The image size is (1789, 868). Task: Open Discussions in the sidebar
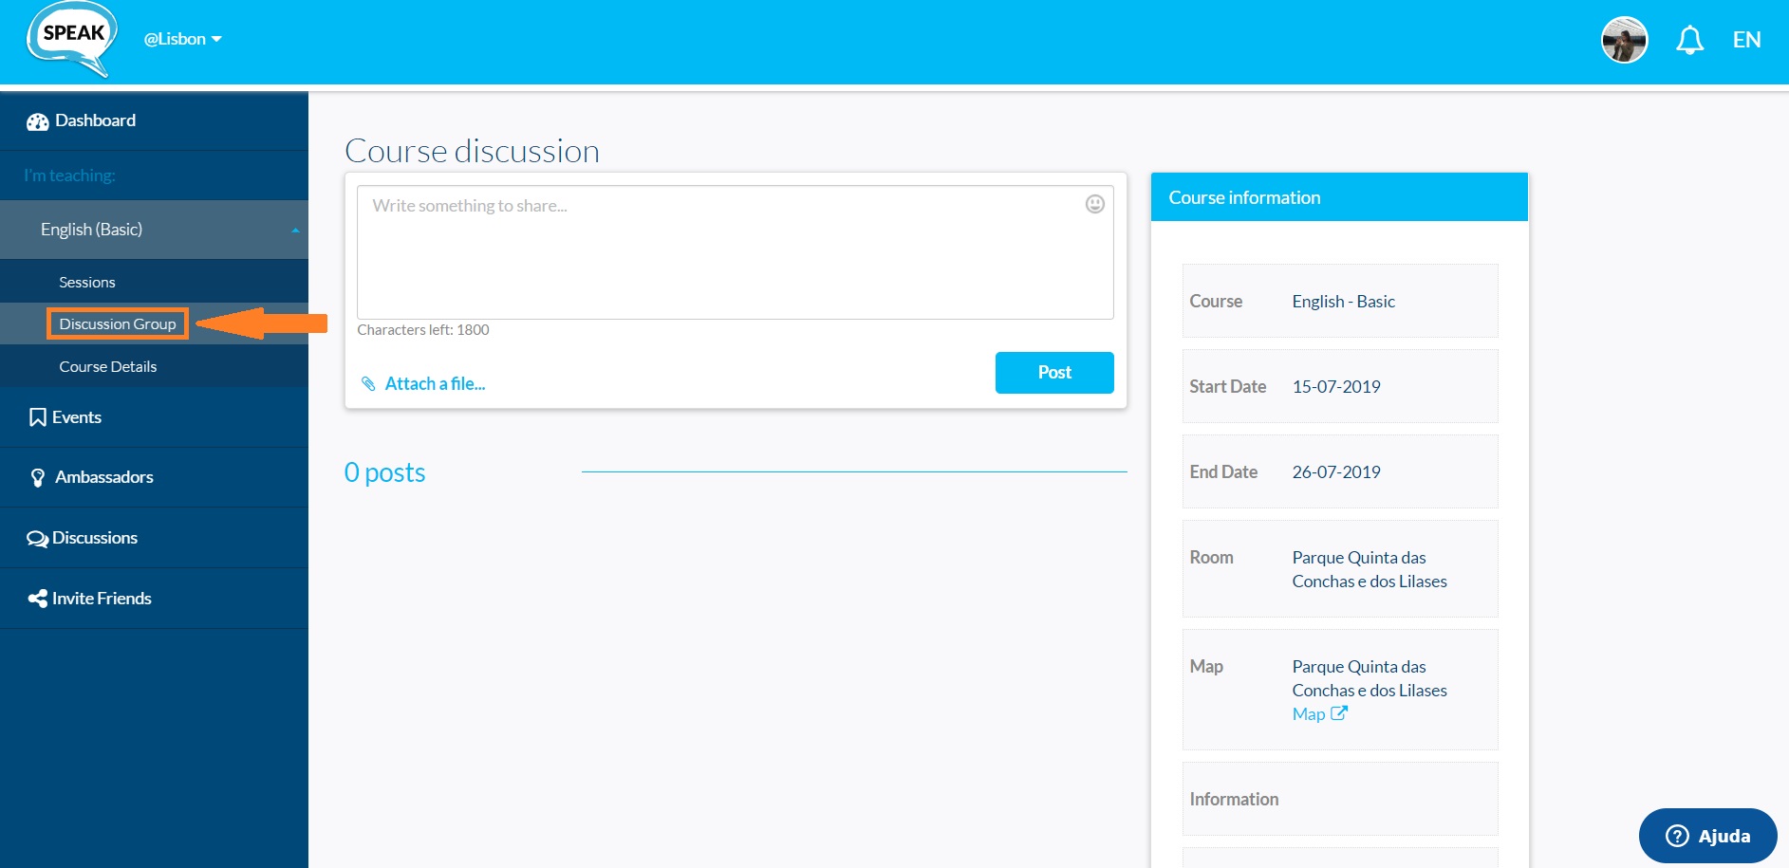(154, 538)
